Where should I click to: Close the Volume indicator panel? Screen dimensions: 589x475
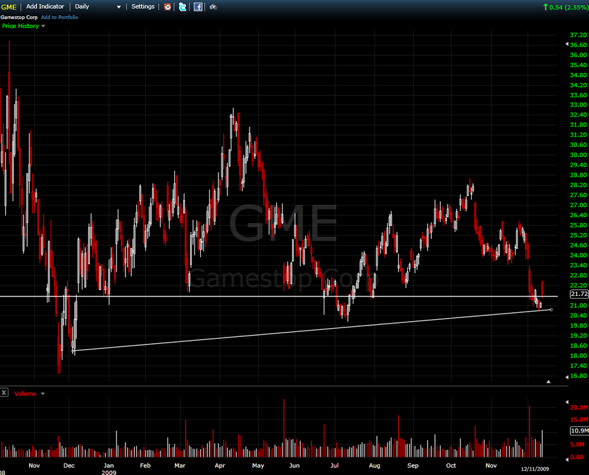point(4,393)
